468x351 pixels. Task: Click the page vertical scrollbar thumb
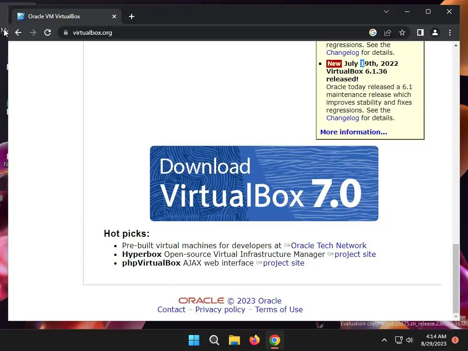click(456, 277)
